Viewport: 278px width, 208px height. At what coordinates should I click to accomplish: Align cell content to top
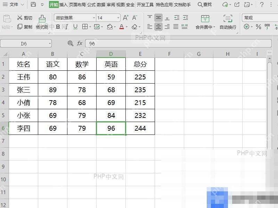(x=150, y=18)
